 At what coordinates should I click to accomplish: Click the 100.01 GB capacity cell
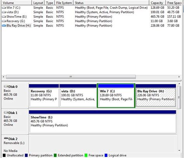pos(157,12)
